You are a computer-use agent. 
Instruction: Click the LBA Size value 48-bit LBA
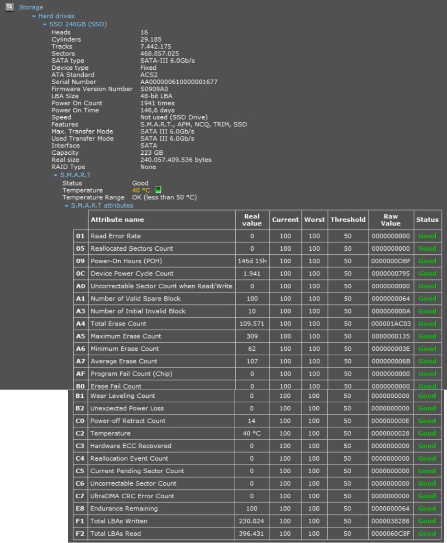click(x=156, y=96)
